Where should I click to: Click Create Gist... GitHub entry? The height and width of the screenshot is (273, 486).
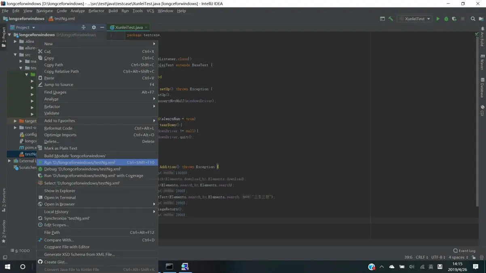pyautogui.click(x=97, y=262)
